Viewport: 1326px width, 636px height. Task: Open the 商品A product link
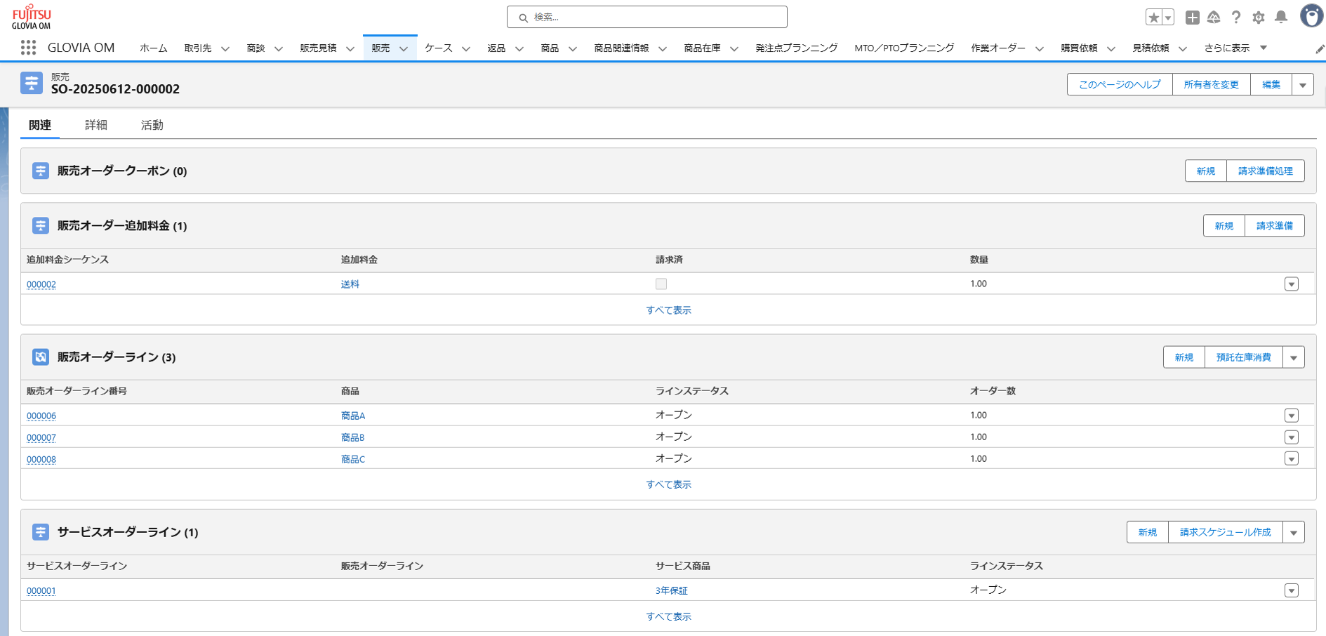[x=353, y=416]
